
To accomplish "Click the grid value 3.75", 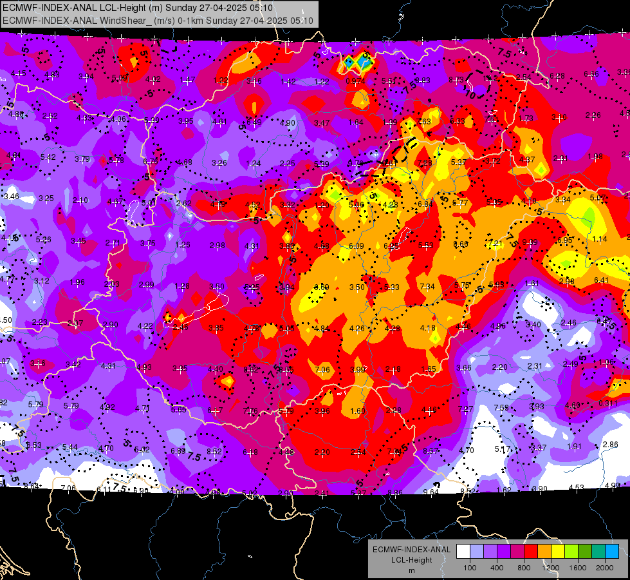I will point(148,244).
